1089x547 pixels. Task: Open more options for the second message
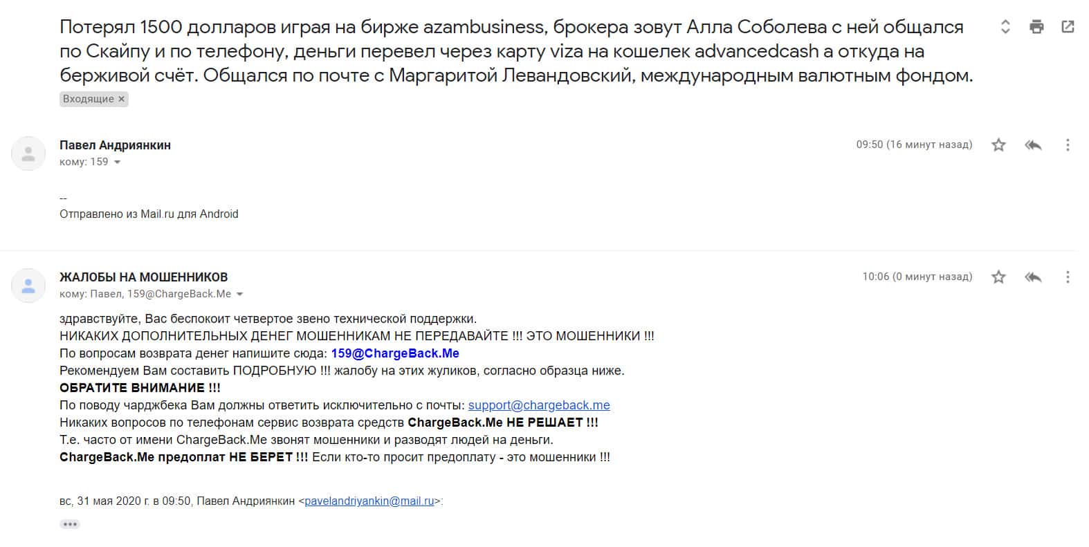click(x=1068, y=277)
